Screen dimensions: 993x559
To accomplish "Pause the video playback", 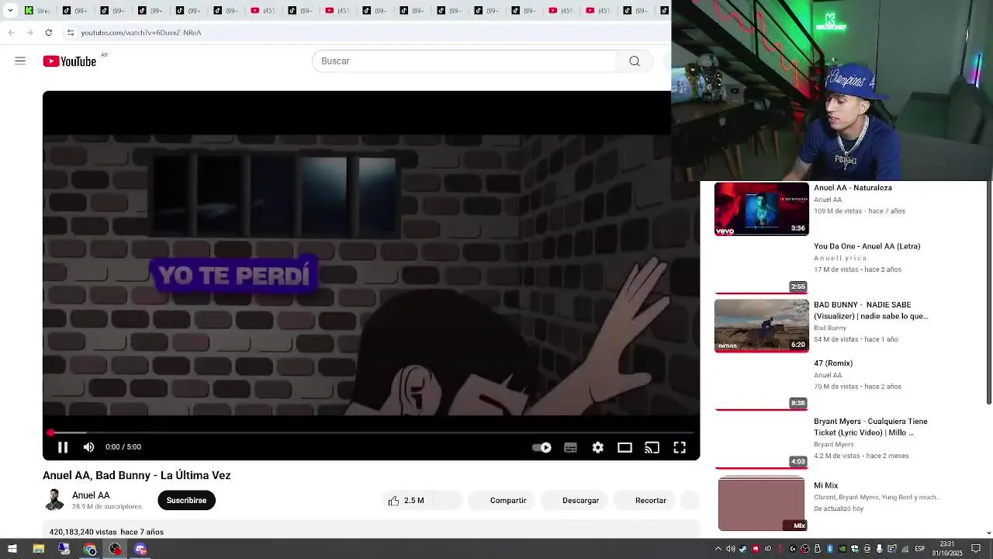I will click(63, 447).
